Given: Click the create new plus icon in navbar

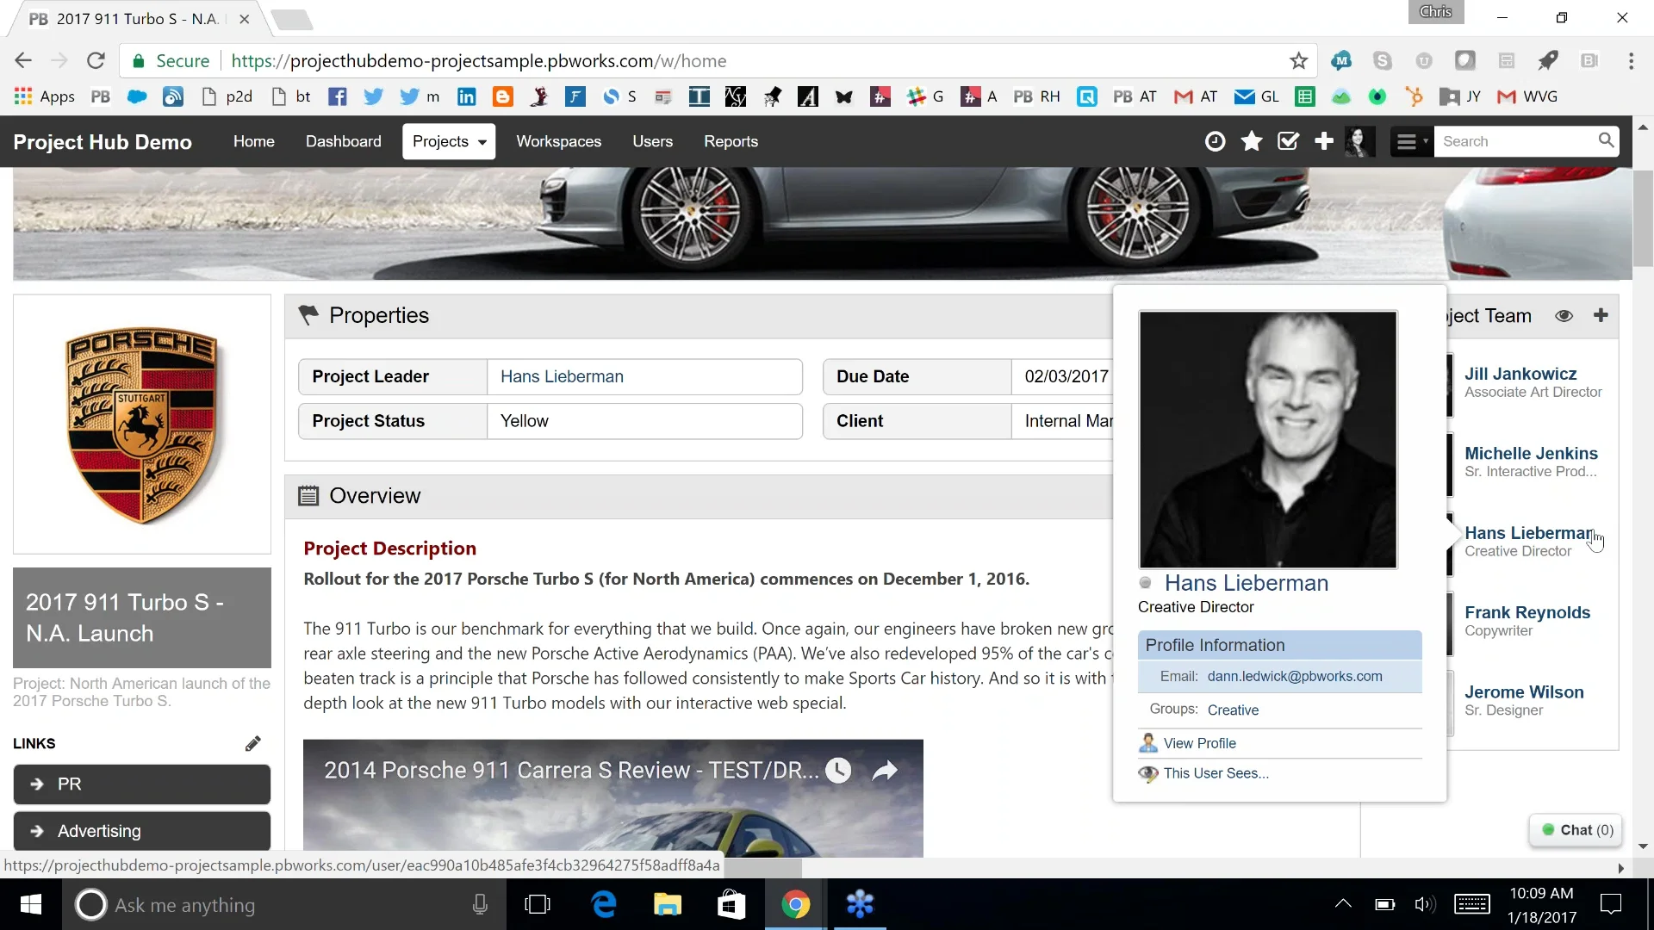Looking at the screenshot, I should [x=1324, y=141].
